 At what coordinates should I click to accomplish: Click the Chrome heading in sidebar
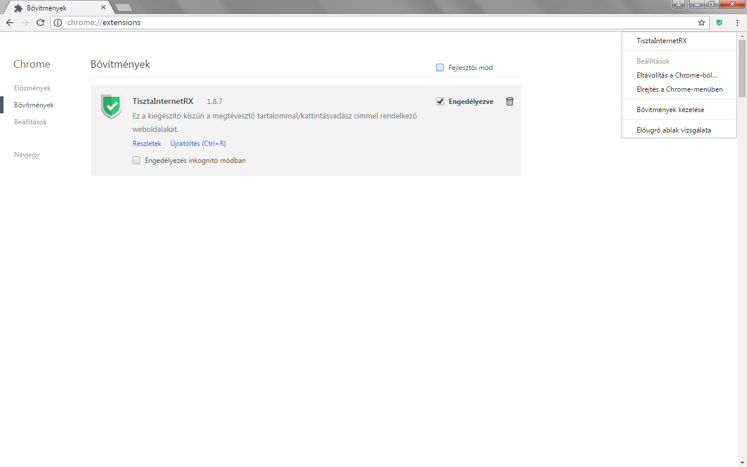coord(32,64)
